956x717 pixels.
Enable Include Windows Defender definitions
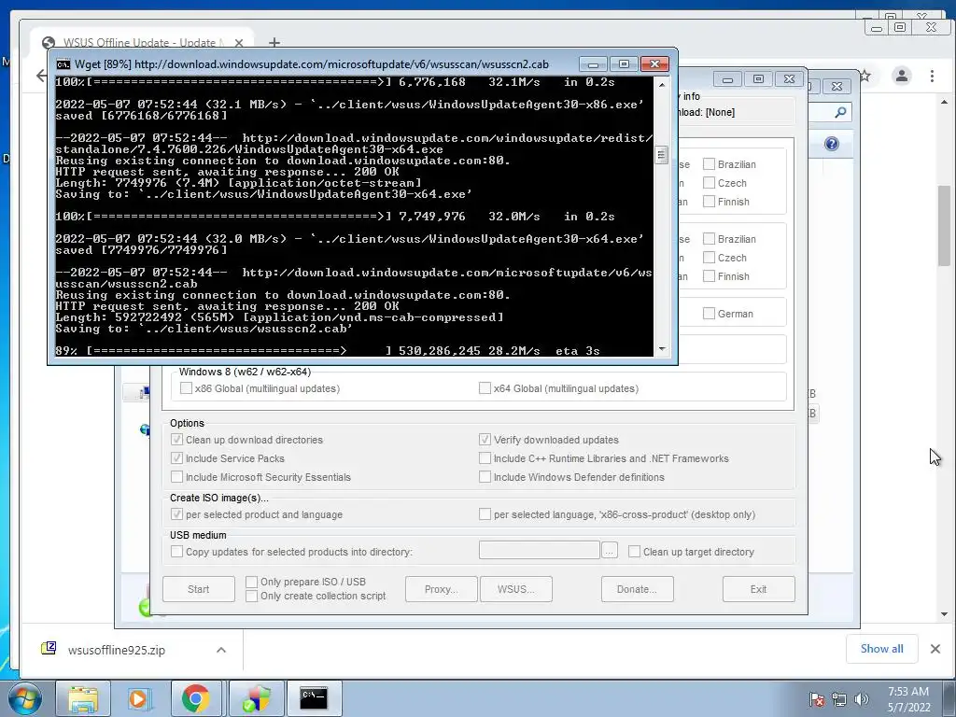(x=485, y=477)
